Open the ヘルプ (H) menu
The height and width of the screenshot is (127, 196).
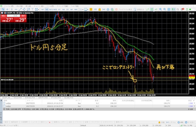point(75,6)
